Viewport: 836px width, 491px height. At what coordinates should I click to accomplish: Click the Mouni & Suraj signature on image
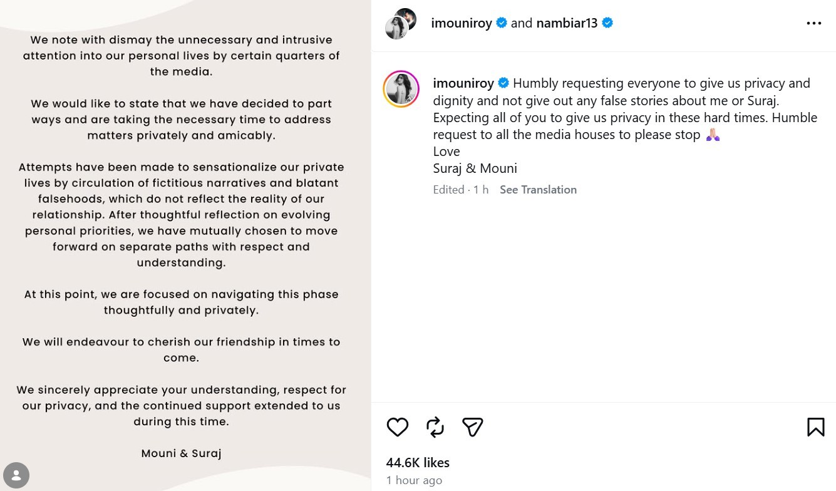point(182,453)
